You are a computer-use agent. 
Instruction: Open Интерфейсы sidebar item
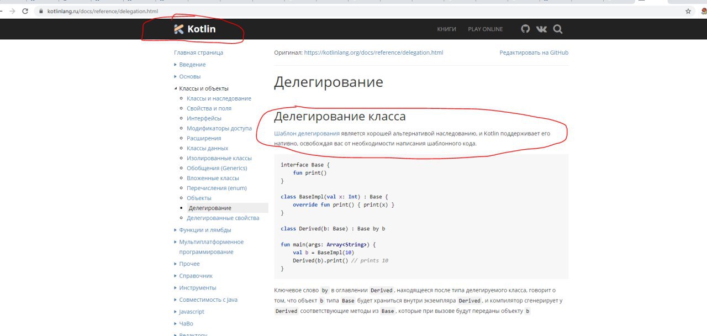tap(204, 118)
